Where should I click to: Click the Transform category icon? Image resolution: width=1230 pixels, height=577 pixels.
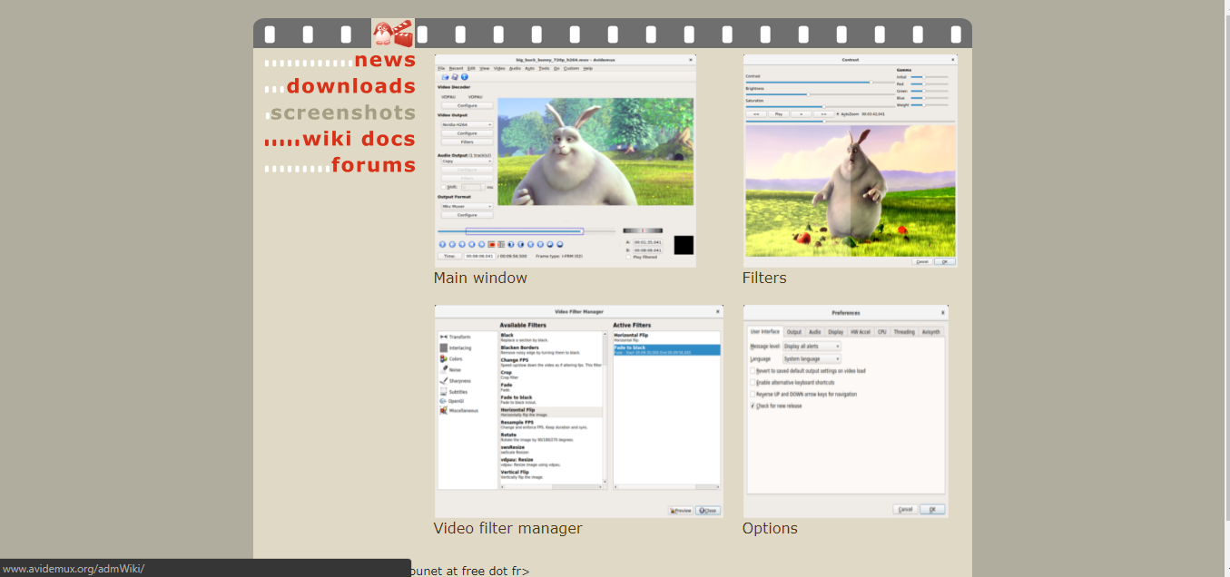tap(443, 337)
